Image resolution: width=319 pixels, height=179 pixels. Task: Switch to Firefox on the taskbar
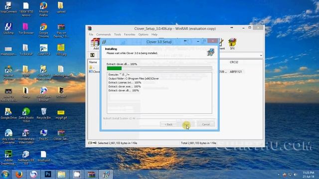point(19,175)
